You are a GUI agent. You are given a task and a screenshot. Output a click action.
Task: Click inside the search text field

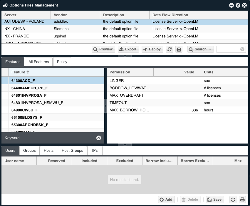tap(228, 49)
